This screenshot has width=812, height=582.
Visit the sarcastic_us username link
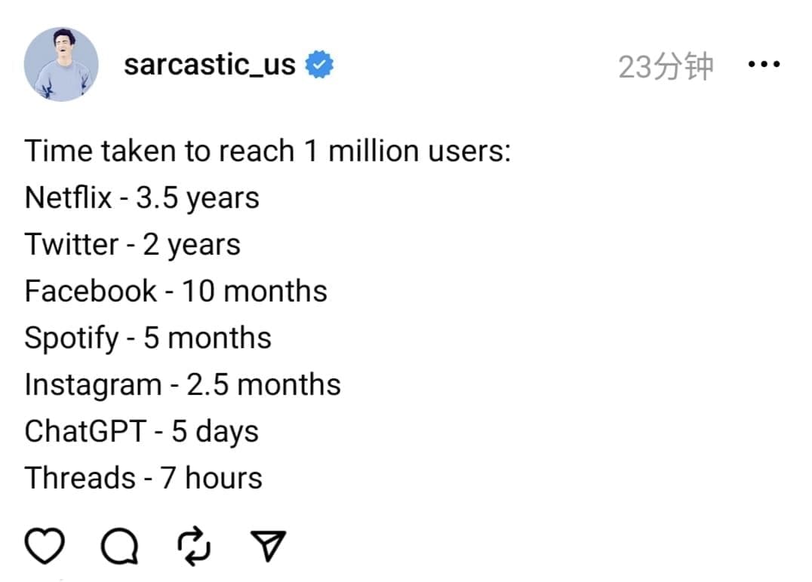209,66
